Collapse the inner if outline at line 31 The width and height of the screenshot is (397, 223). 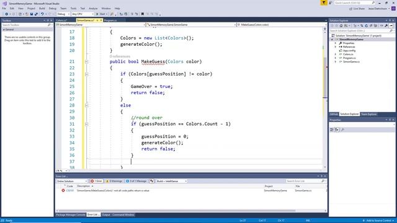pos(87,124)
